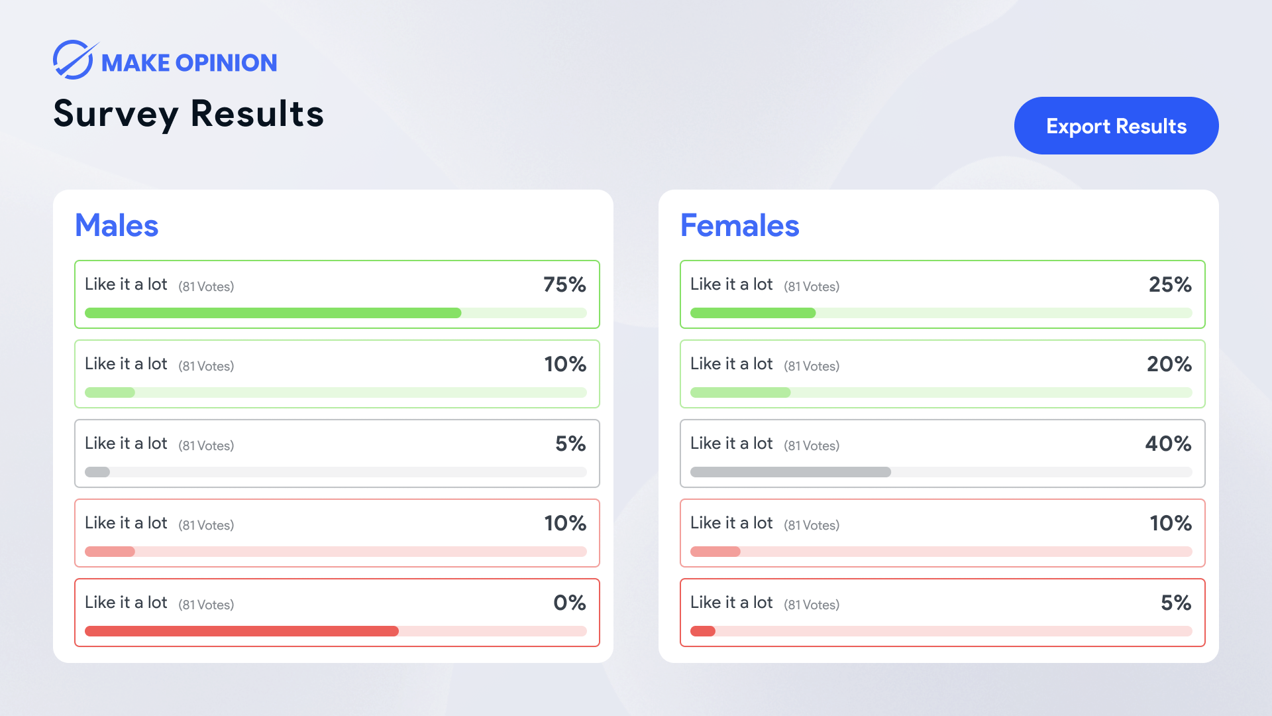1272x716 pixels.
Task: Select the red 5% result row for Females
Action: coord(941,612)
